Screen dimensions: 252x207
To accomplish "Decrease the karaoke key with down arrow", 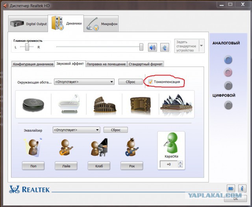I will (x=180, y=166).
